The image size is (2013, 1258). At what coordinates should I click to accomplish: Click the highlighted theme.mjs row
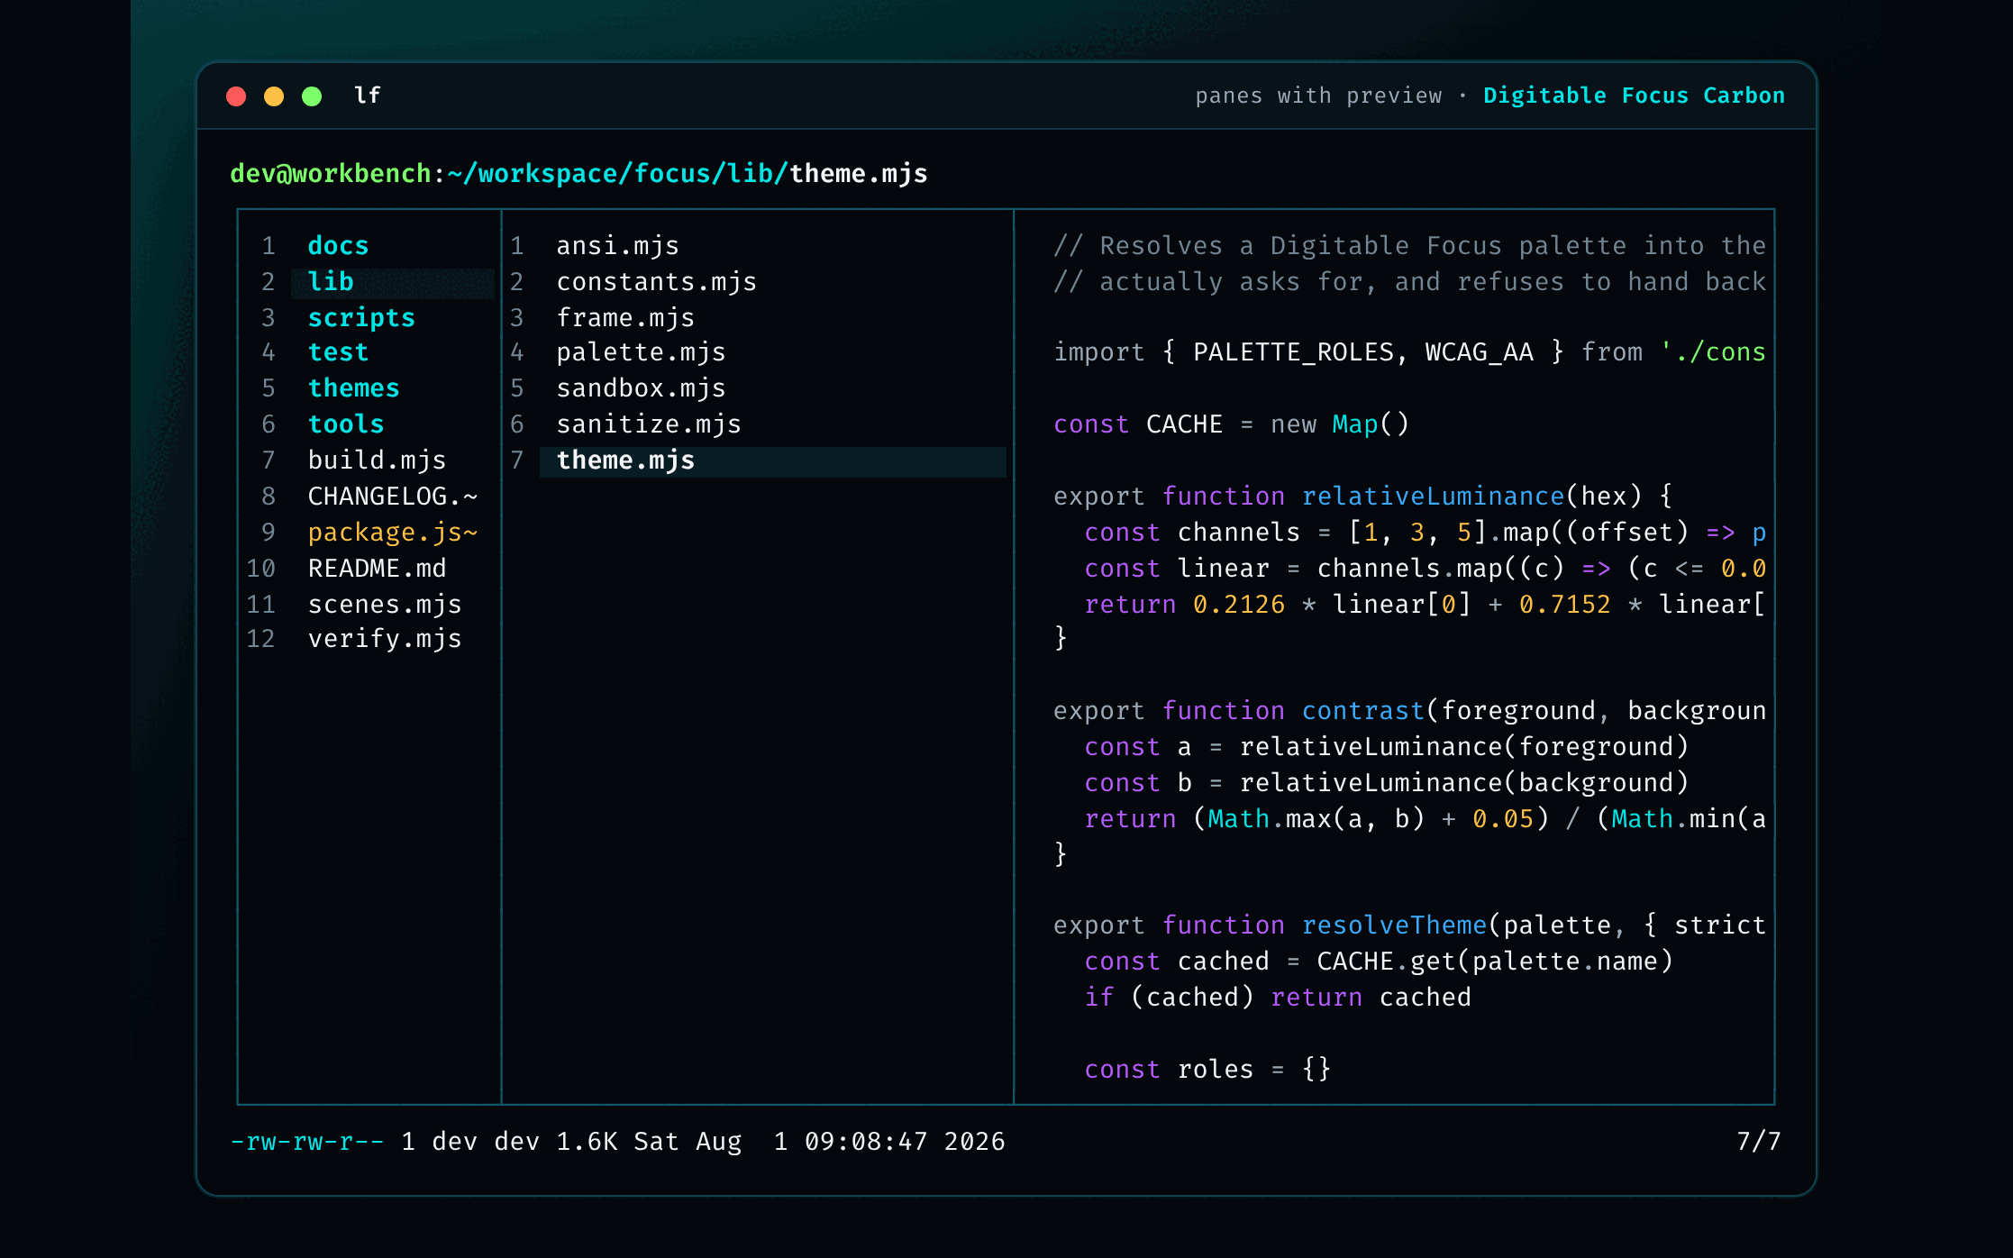773,460
